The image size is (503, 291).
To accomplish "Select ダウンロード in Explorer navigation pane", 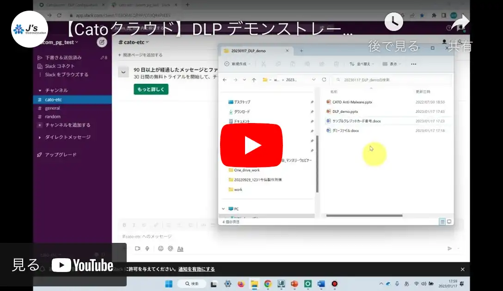I will pyautogui.click(x=239, y=111).
